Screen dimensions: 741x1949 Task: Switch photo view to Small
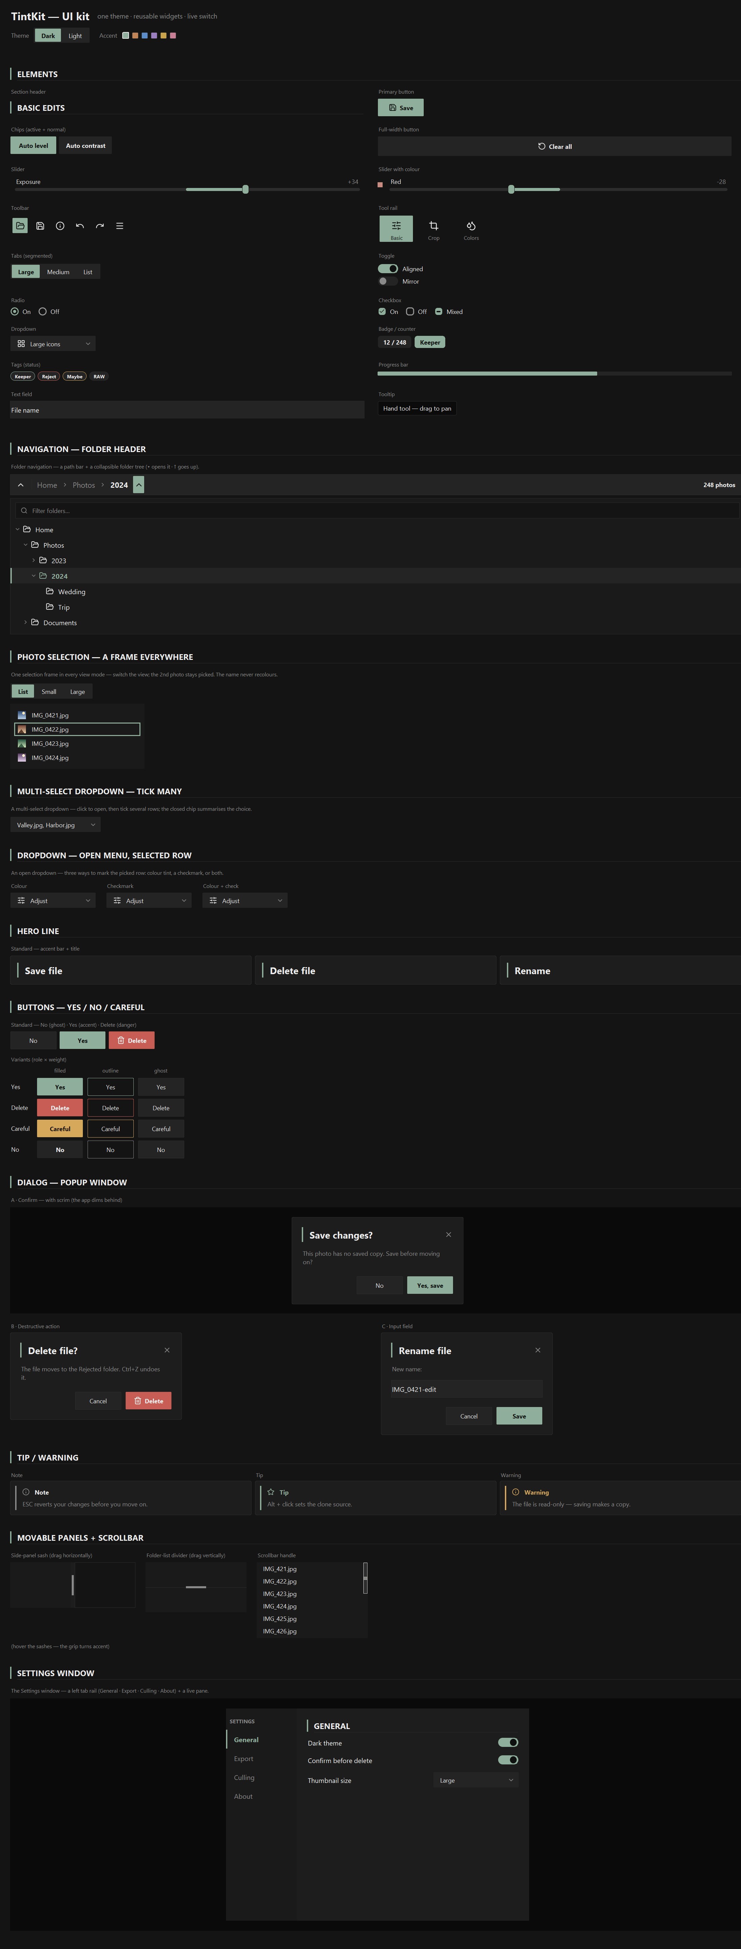pos(49,692)
